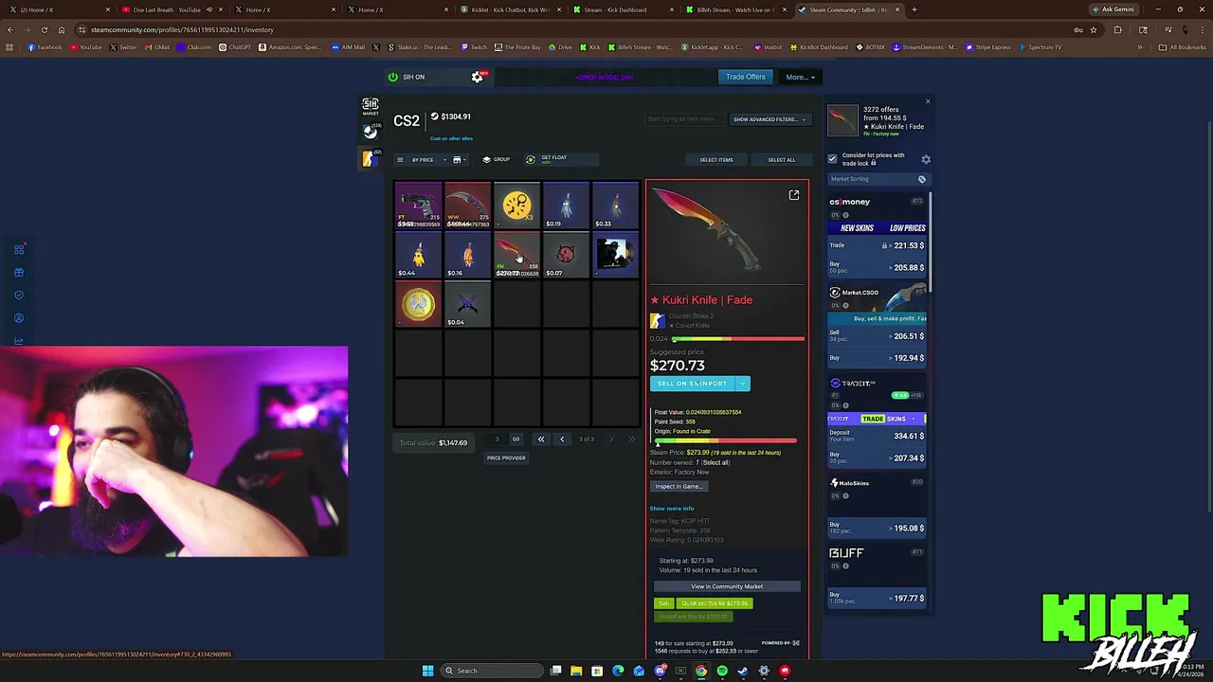Image resolution: width=1213 pixels, height=682 pixels.
Task: Click the float wear bar under Origin
Action: click(725, 440)
